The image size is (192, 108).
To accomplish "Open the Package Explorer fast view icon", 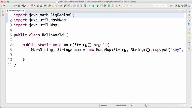I will tap(3, 15).
